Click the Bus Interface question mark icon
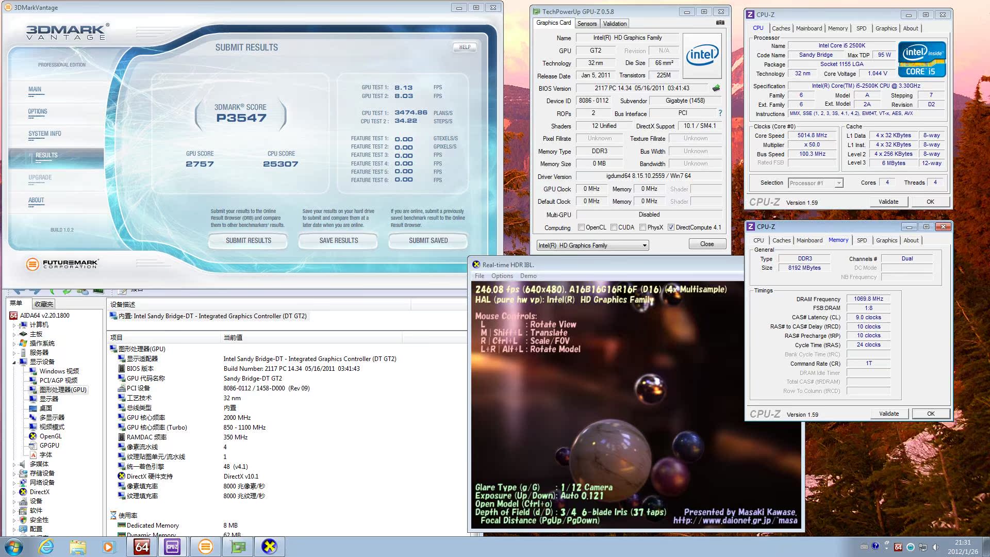This screenshot has width=990, height=557. tap(720, 113)
